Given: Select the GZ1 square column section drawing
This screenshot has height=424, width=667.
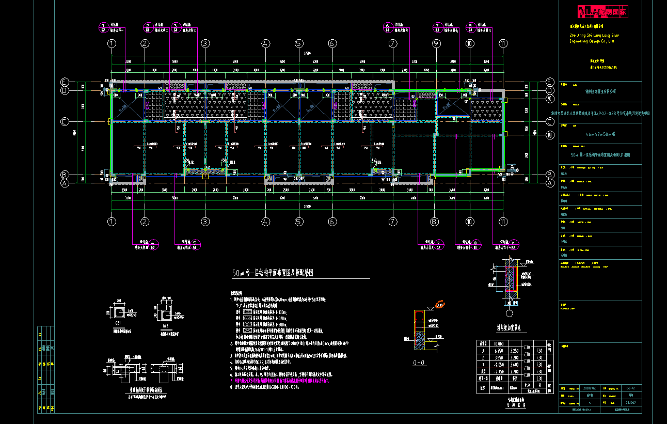Looking at the screenshot, I should point(120,311).
